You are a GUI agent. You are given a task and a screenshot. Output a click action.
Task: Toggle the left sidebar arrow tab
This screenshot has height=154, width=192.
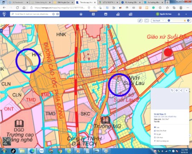click(1, 30)
